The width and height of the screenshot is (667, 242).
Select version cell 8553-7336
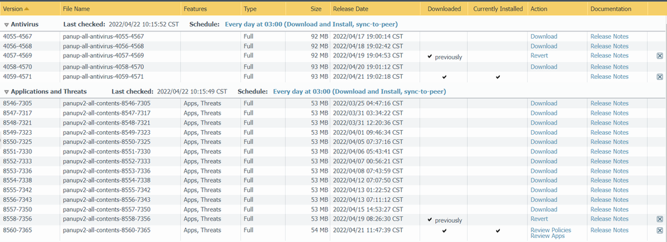tap(17, 171)
